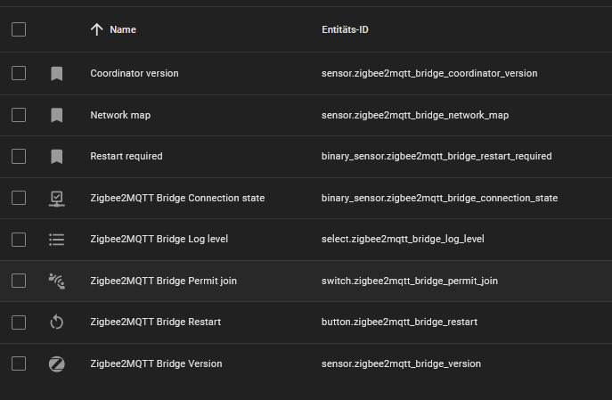The width and height of the screenshot is (612, 400).
Task: Select the Zigbee2MQTT Bridge Log level checkbox
Action: [x=19, y=240]
